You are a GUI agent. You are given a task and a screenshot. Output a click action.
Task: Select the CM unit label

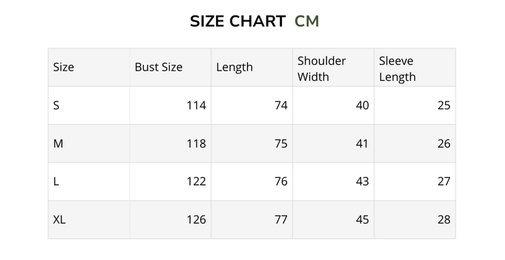307,21
